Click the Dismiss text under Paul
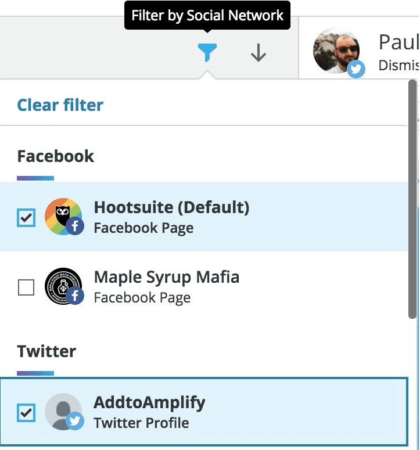 pos(399,64)
